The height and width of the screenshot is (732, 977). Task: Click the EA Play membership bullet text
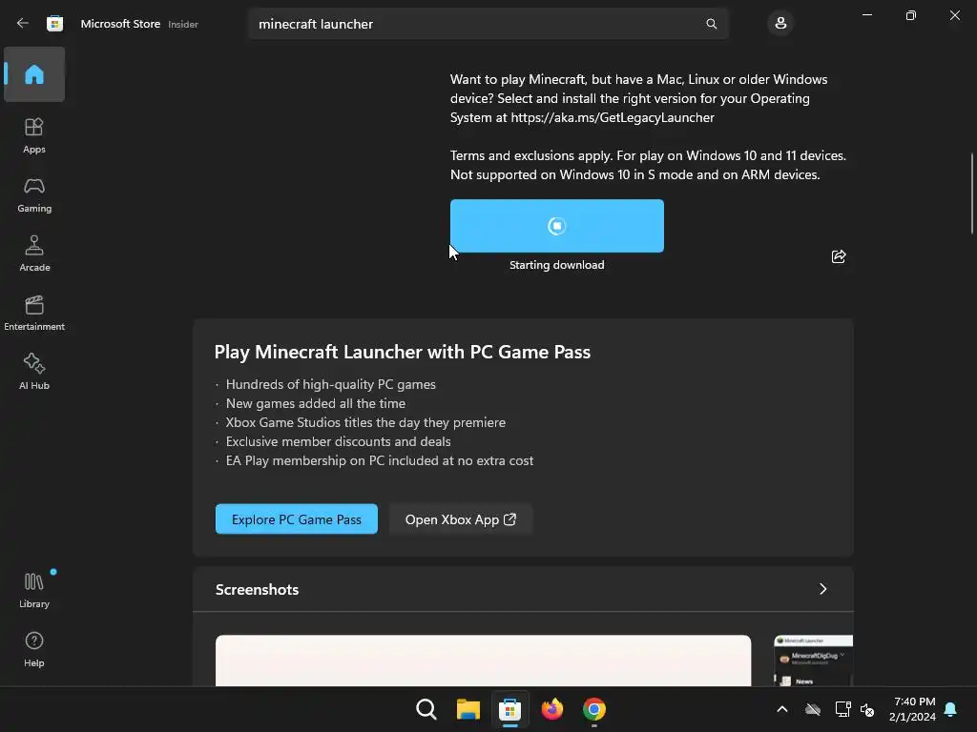tap(380, 460)
